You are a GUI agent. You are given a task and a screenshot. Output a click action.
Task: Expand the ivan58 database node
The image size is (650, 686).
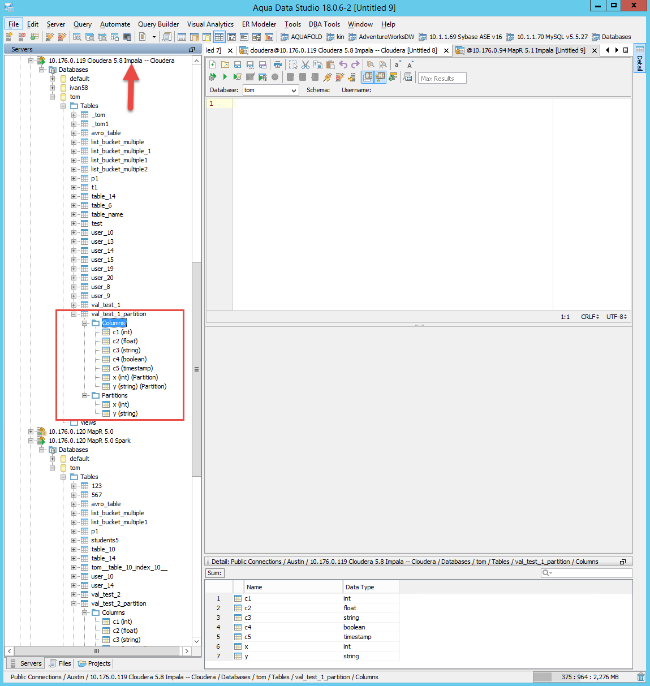pos(53,88)
